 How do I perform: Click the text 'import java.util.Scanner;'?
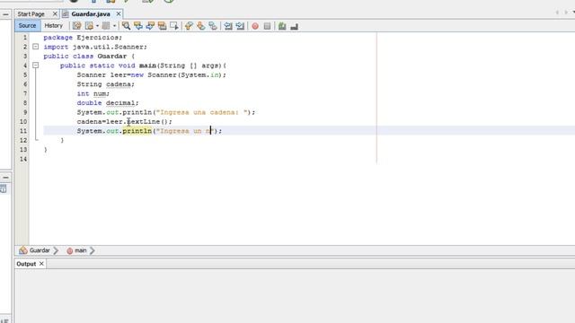[x=95, y=47]
